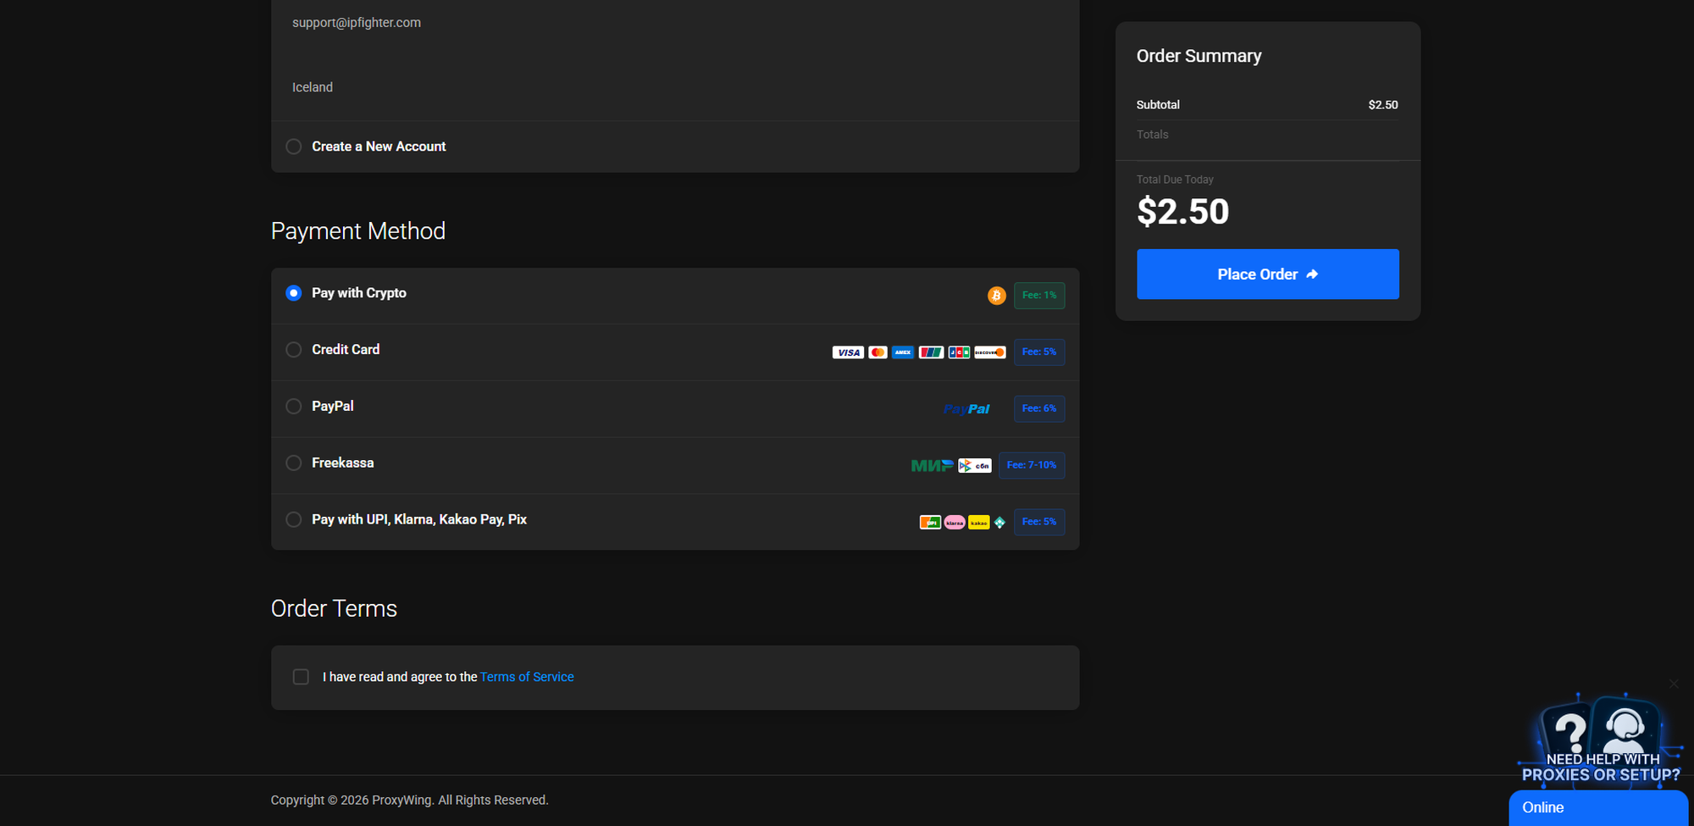Select Pay with Crypto radio button
This screenshot has width=1694, height=826.
[x=294, y=293]
